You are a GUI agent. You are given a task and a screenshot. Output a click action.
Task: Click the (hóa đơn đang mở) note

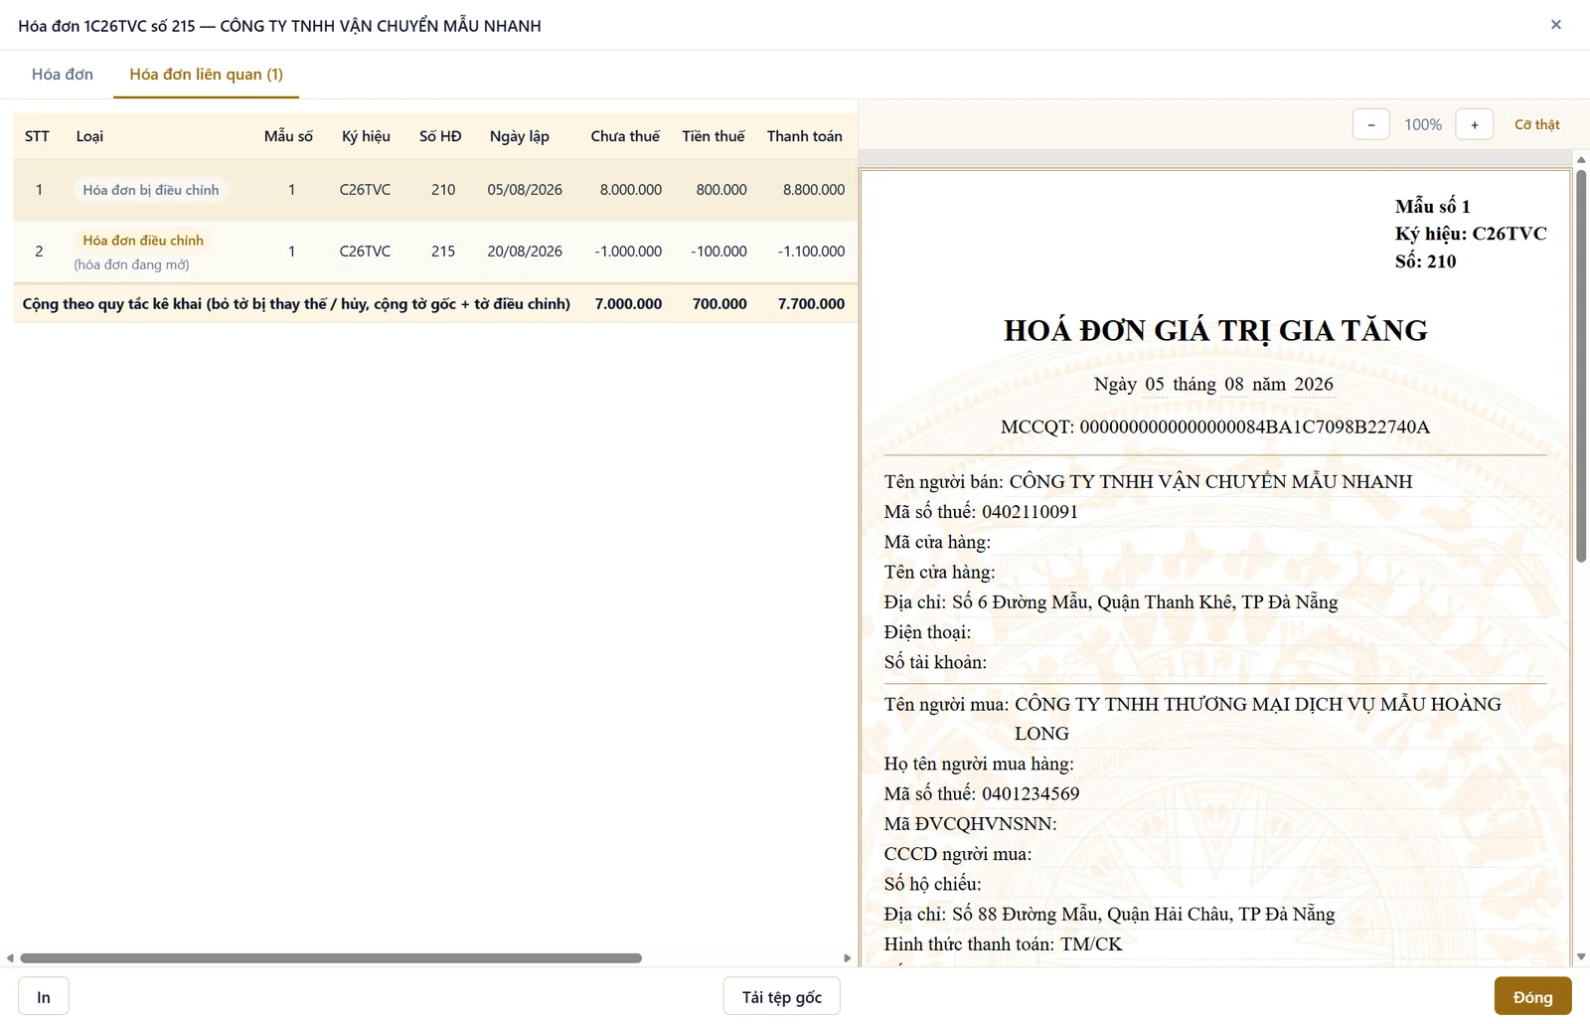coord(131,264)
